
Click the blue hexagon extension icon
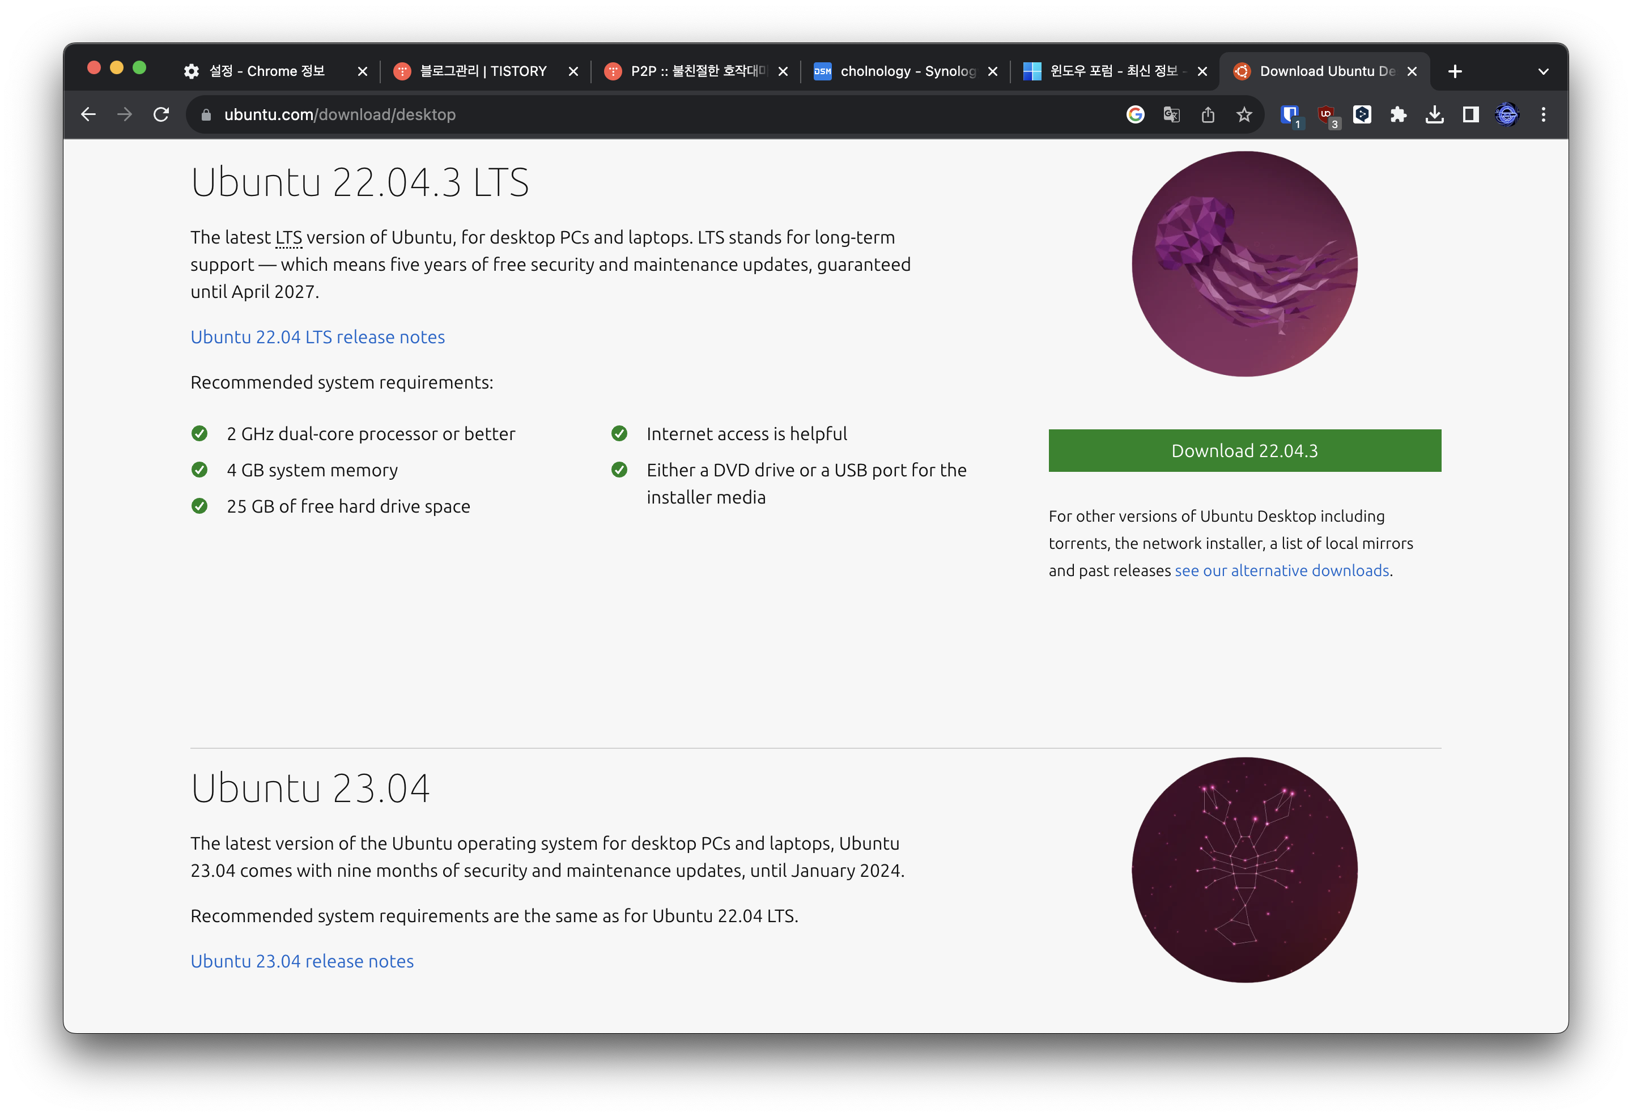1362,114
